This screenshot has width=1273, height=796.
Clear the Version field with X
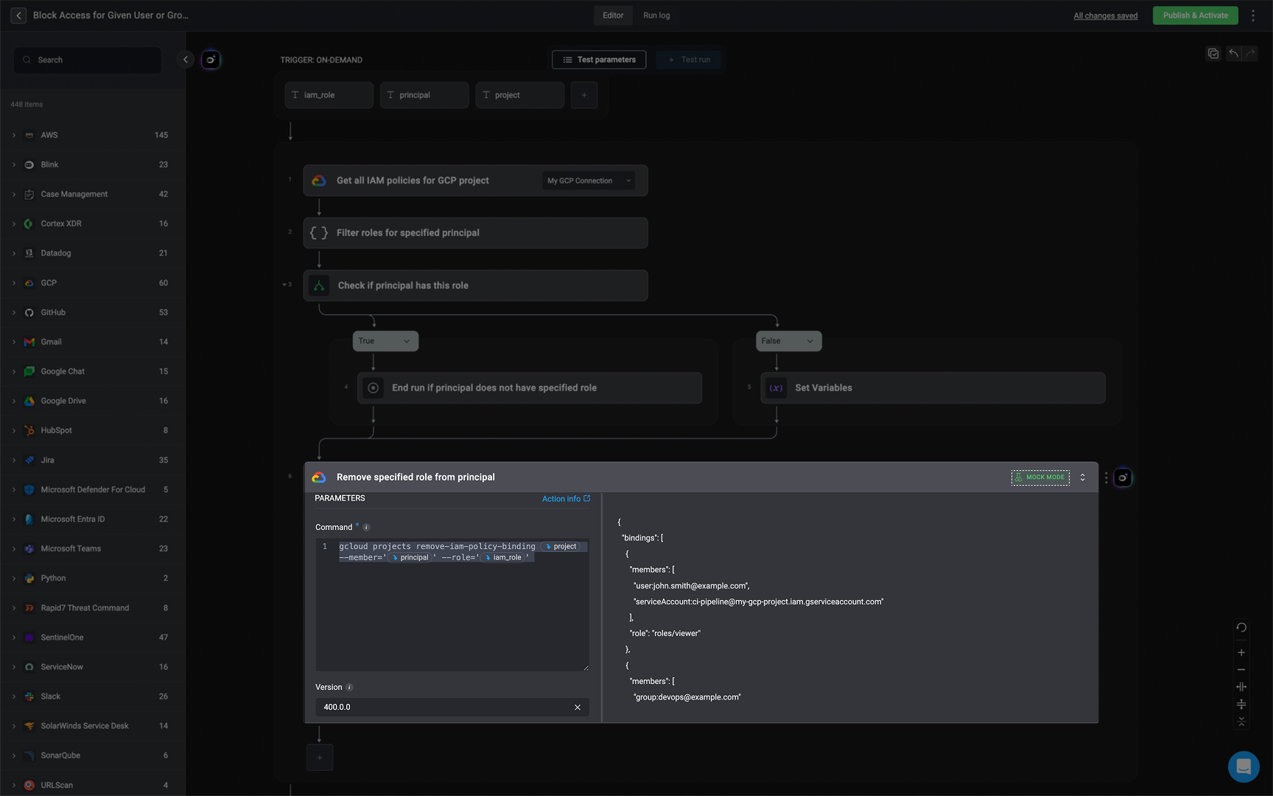click(x=578, y=708)
